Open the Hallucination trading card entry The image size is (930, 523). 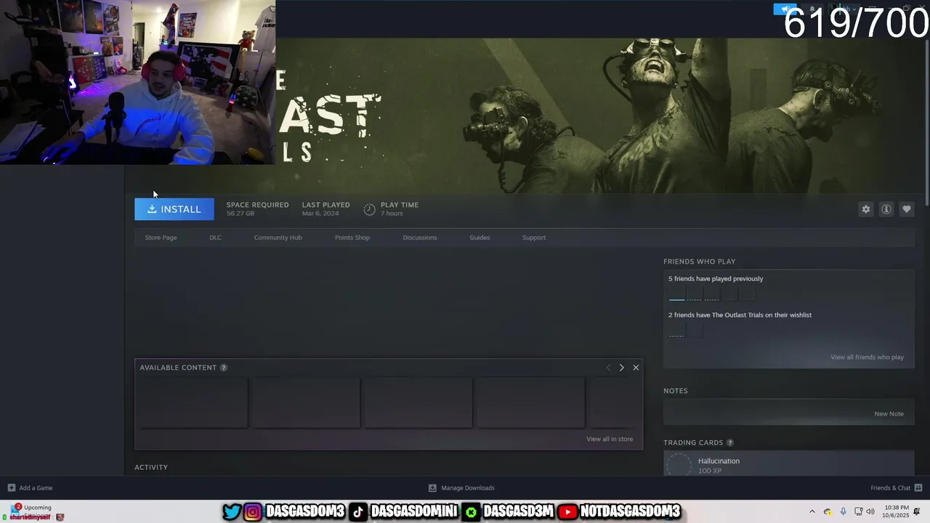[788, 465]
